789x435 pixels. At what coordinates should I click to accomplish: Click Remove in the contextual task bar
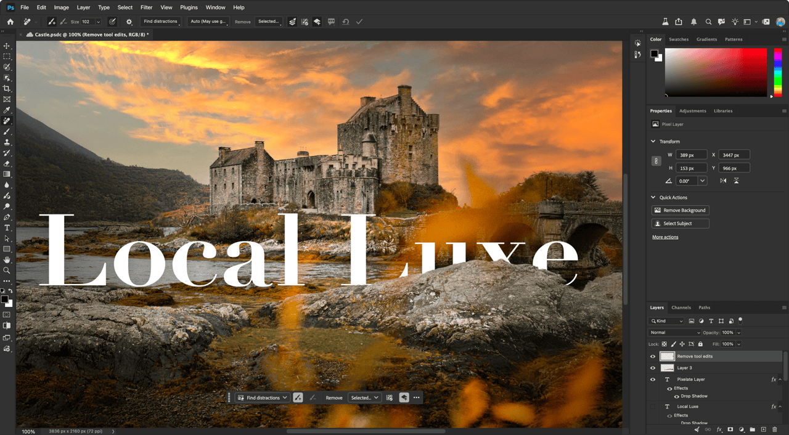334,398
